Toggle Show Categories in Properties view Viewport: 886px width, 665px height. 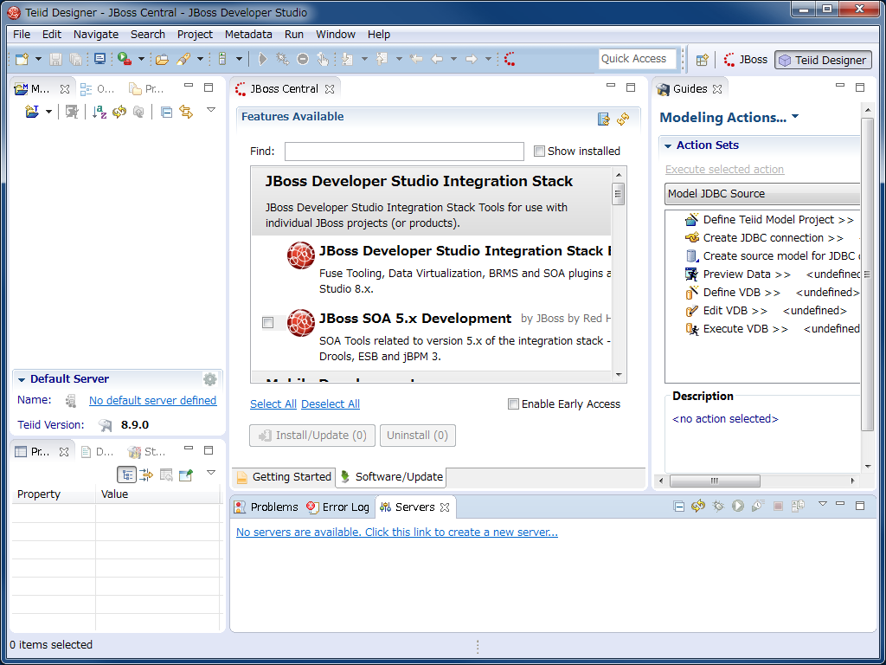point(126,475)
